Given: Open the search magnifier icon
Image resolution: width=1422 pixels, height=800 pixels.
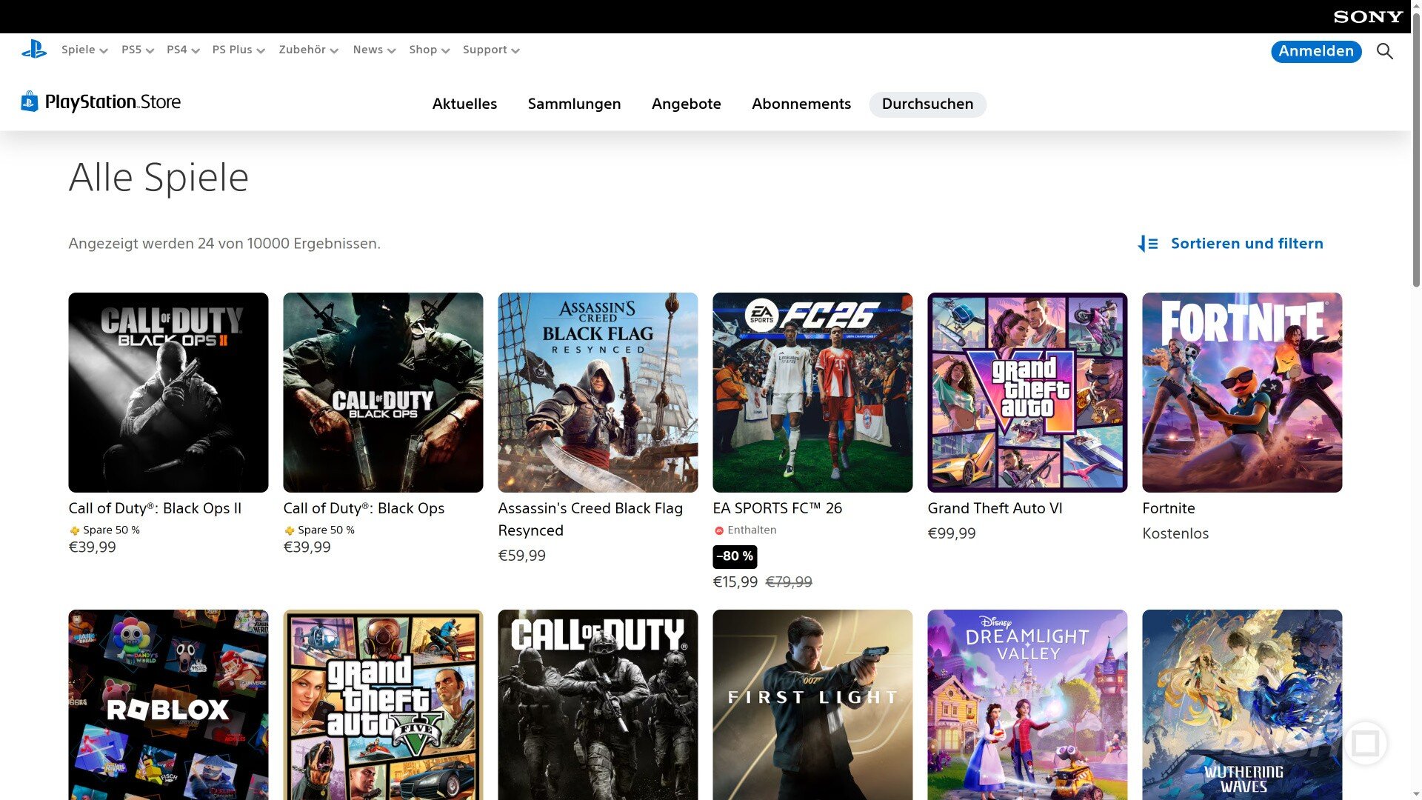Looking at the screenshot, I should 1385,51.
